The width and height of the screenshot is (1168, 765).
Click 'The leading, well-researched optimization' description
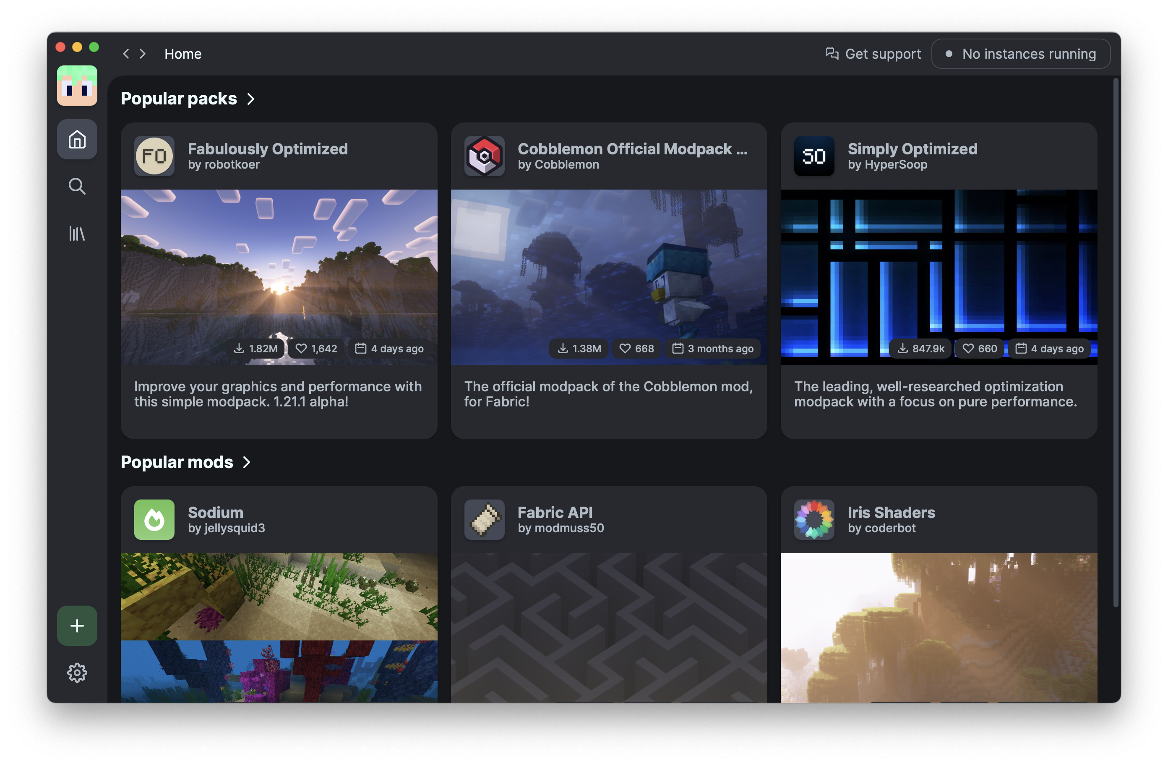point(936,394)
